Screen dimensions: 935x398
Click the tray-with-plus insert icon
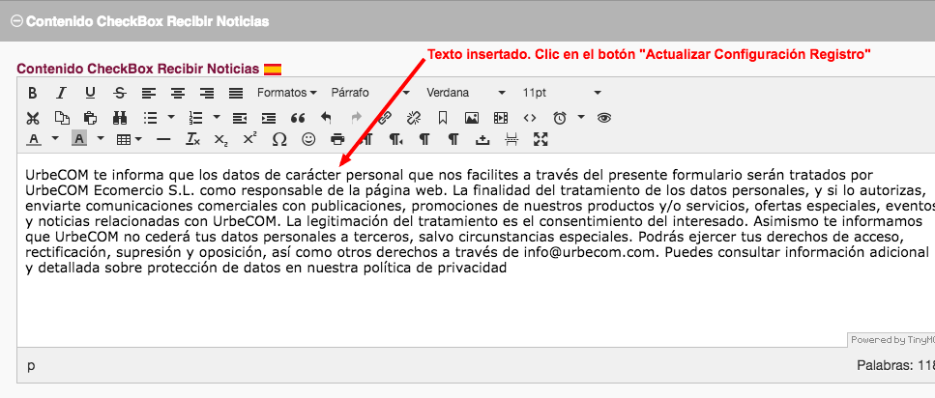(482, 139)
